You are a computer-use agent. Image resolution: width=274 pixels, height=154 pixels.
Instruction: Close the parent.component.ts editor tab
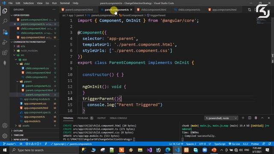tap(131, 10)
